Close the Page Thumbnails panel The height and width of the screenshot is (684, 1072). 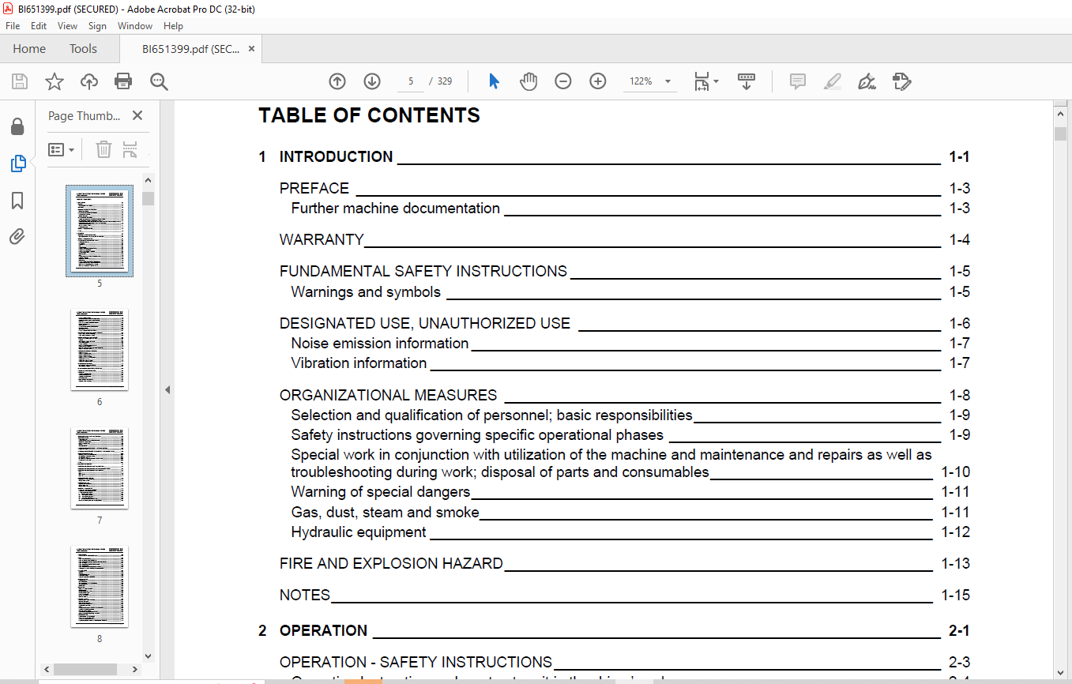[x=137, y=115]
